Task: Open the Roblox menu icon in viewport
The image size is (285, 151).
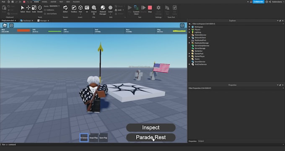Action: click(x=5, y=26)
